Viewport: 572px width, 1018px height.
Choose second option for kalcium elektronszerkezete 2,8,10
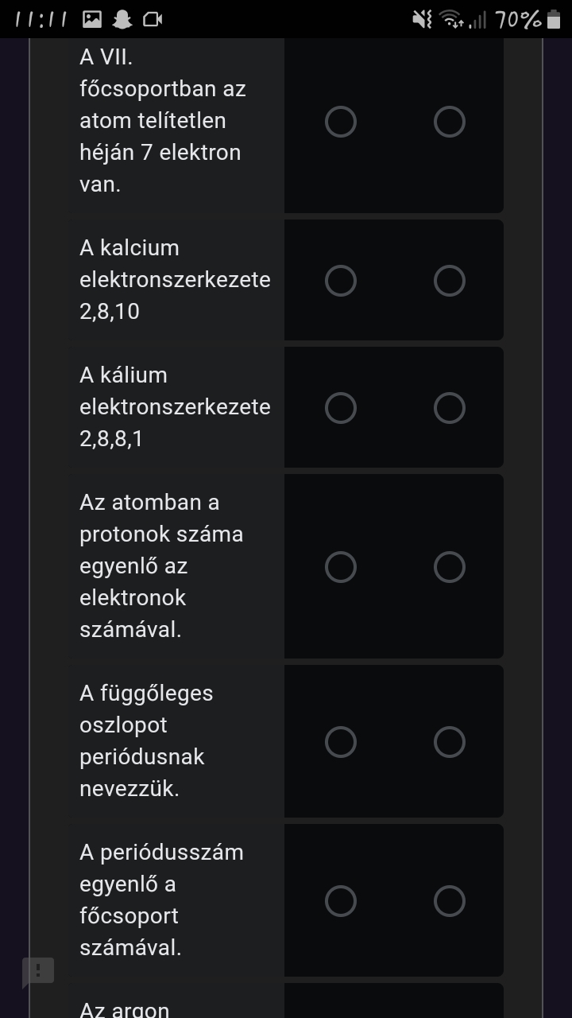450,281
